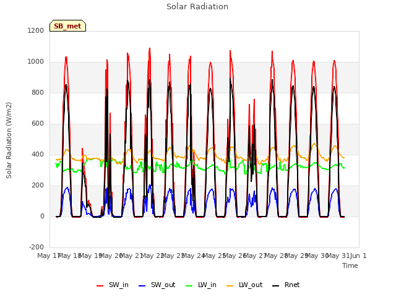Click the orange LW_out legend swatch
Screen dimensions: 396x297
(x=230, y=286)
